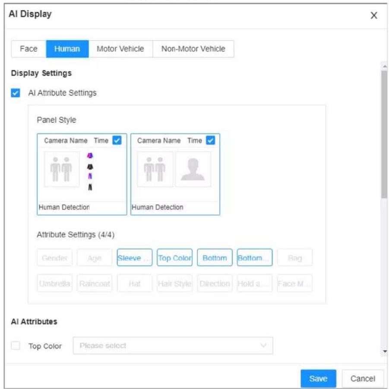Select the 'Face M...' attribute button
Screen dimensions: 389x389
coord(295,283)
